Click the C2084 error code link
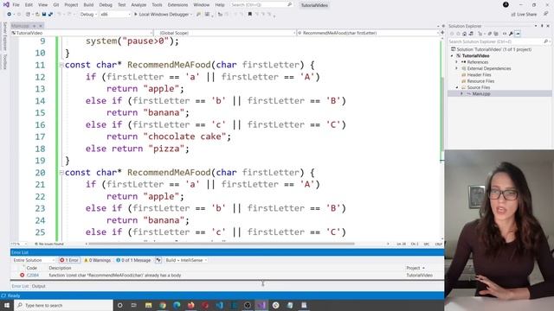554x311 pixels. pos(33,275)
